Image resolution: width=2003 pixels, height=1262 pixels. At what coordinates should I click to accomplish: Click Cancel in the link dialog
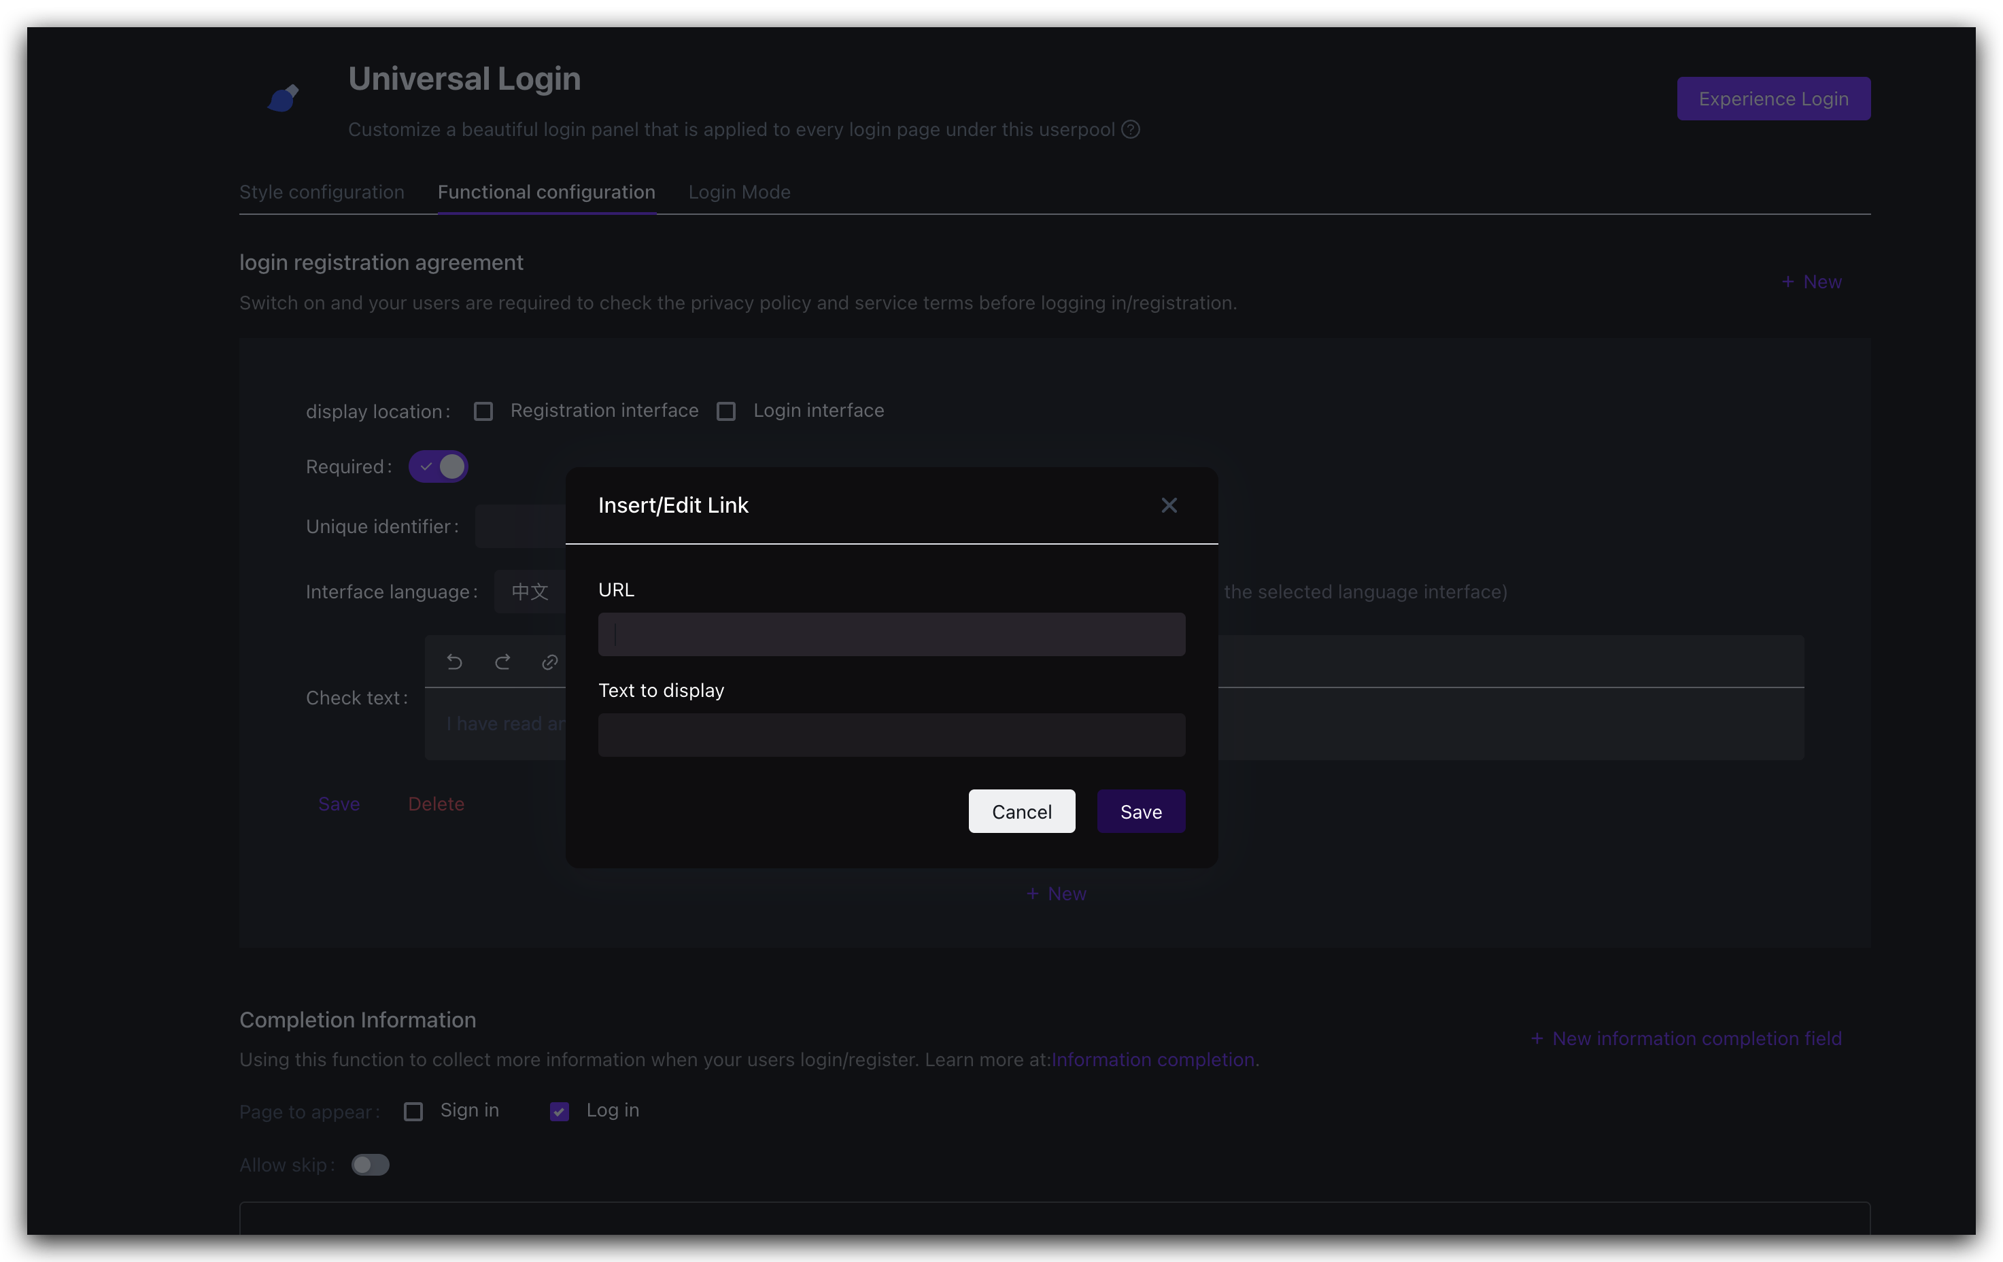click(x=1021, y=811)
